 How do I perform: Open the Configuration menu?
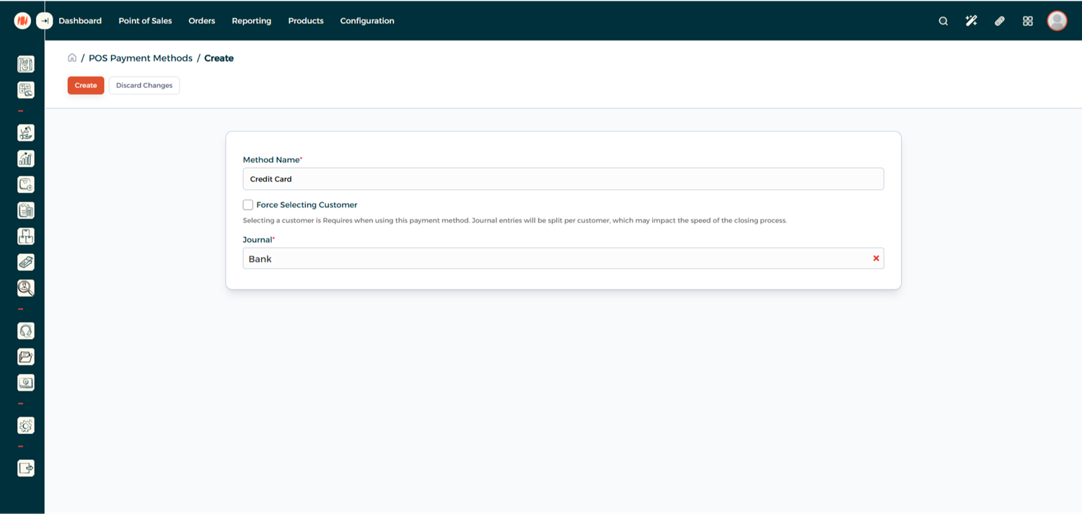coord(367,21)
